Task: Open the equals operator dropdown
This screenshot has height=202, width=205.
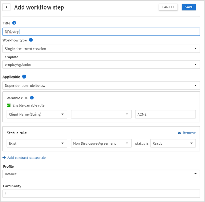Action: point(101,114)
